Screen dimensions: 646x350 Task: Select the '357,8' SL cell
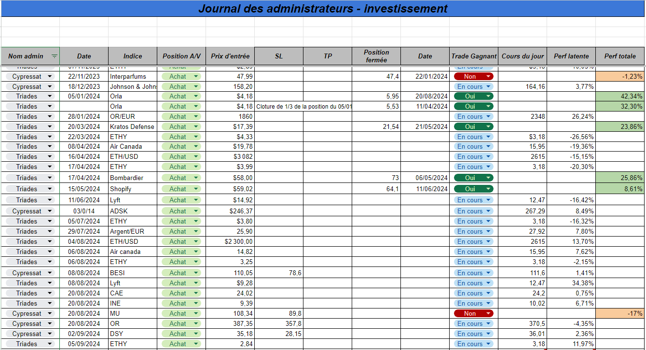click(x=279, y=323)
